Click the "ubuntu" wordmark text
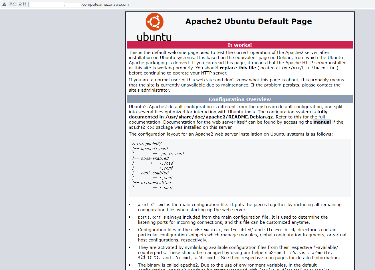 point(154,37)
